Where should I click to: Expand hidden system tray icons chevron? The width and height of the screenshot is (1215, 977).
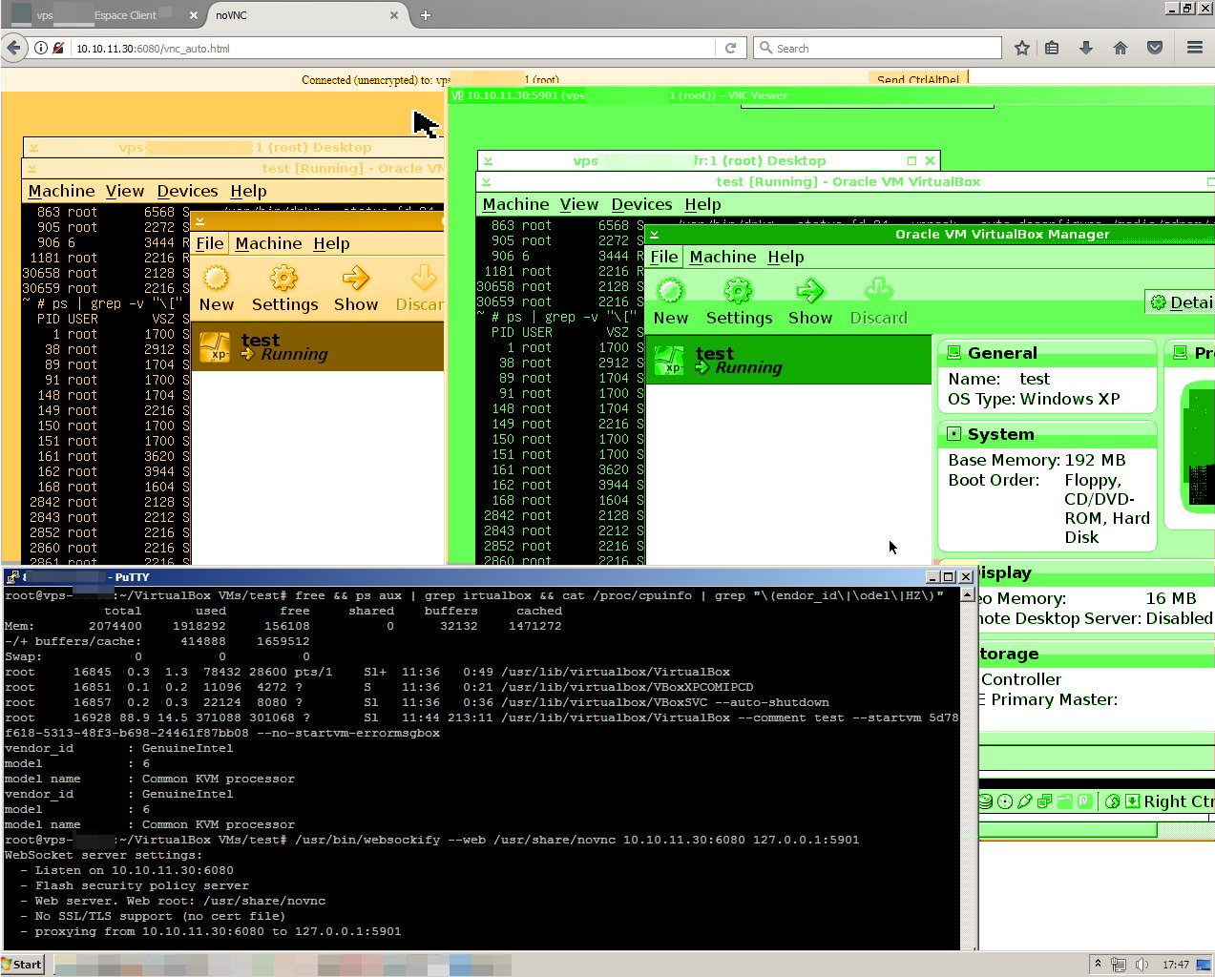(1099, 965)
